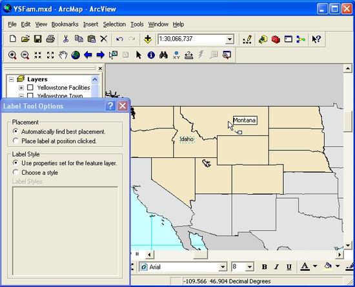Toggle italic text formatting

276,267
